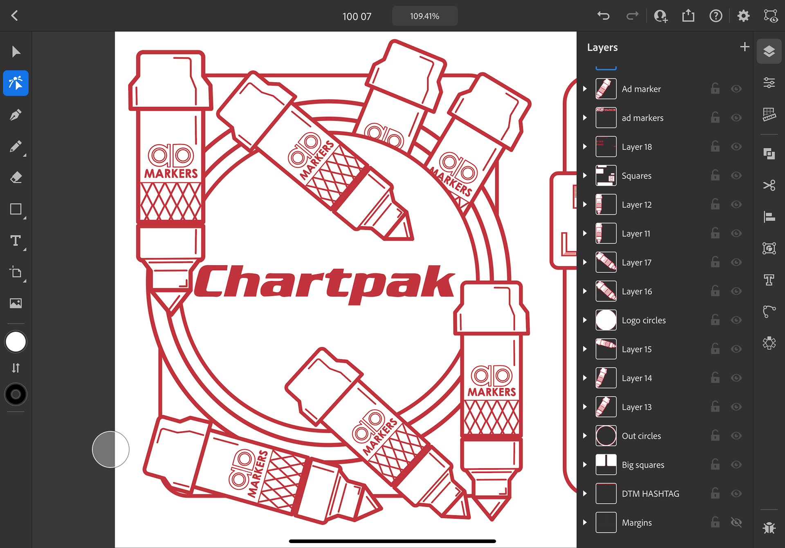
Task: Open the Object transform panel icon
Action: [769, 248]
